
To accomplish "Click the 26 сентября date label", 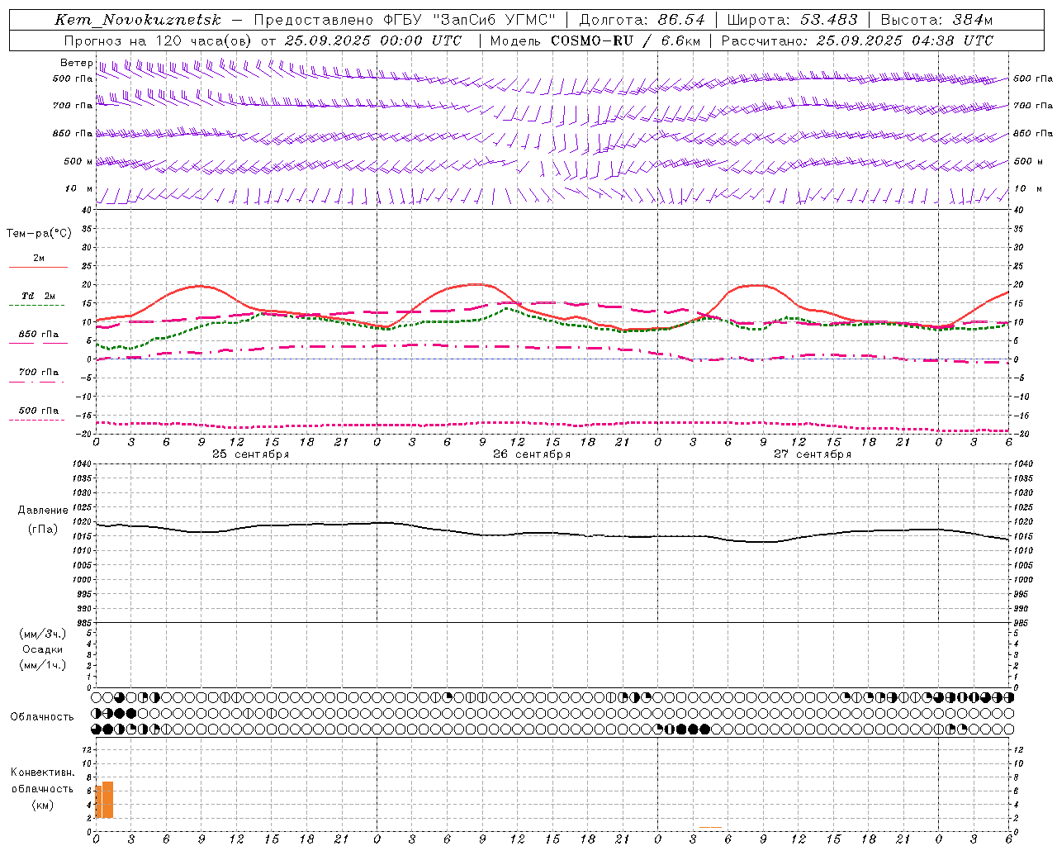I will [532, 454].
